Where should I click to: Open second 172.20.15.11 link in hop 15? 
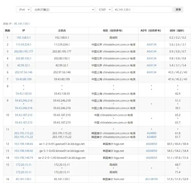(24, 172)
